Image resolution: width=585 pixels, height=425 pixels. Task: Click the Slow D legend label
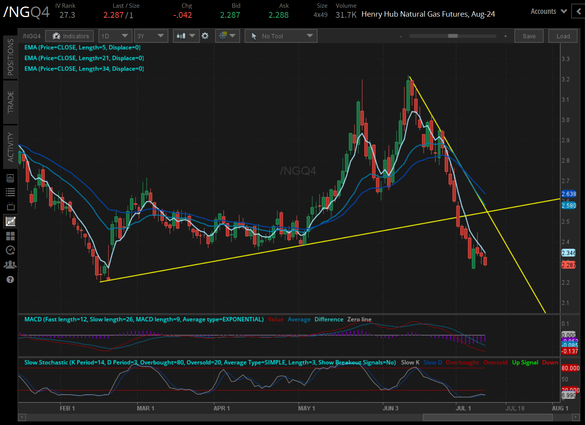(x=433, y=362)
